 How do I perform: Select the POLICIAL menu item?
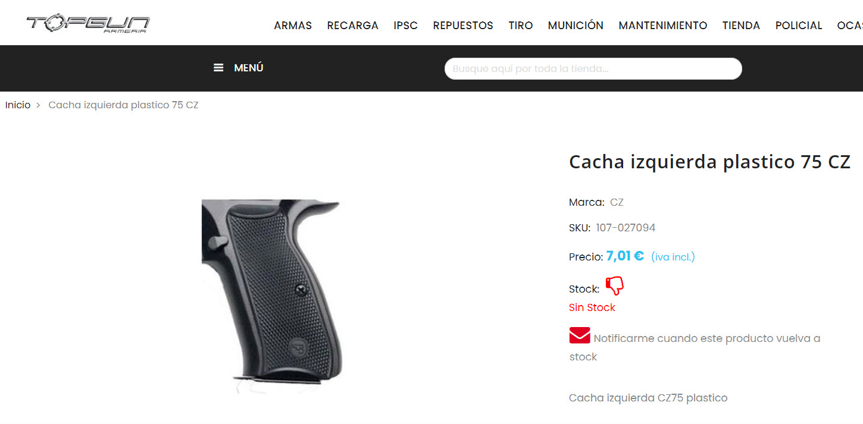pos(798,26)
